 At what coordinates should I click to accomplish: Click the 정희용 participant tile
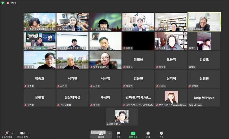pos(138,60)
